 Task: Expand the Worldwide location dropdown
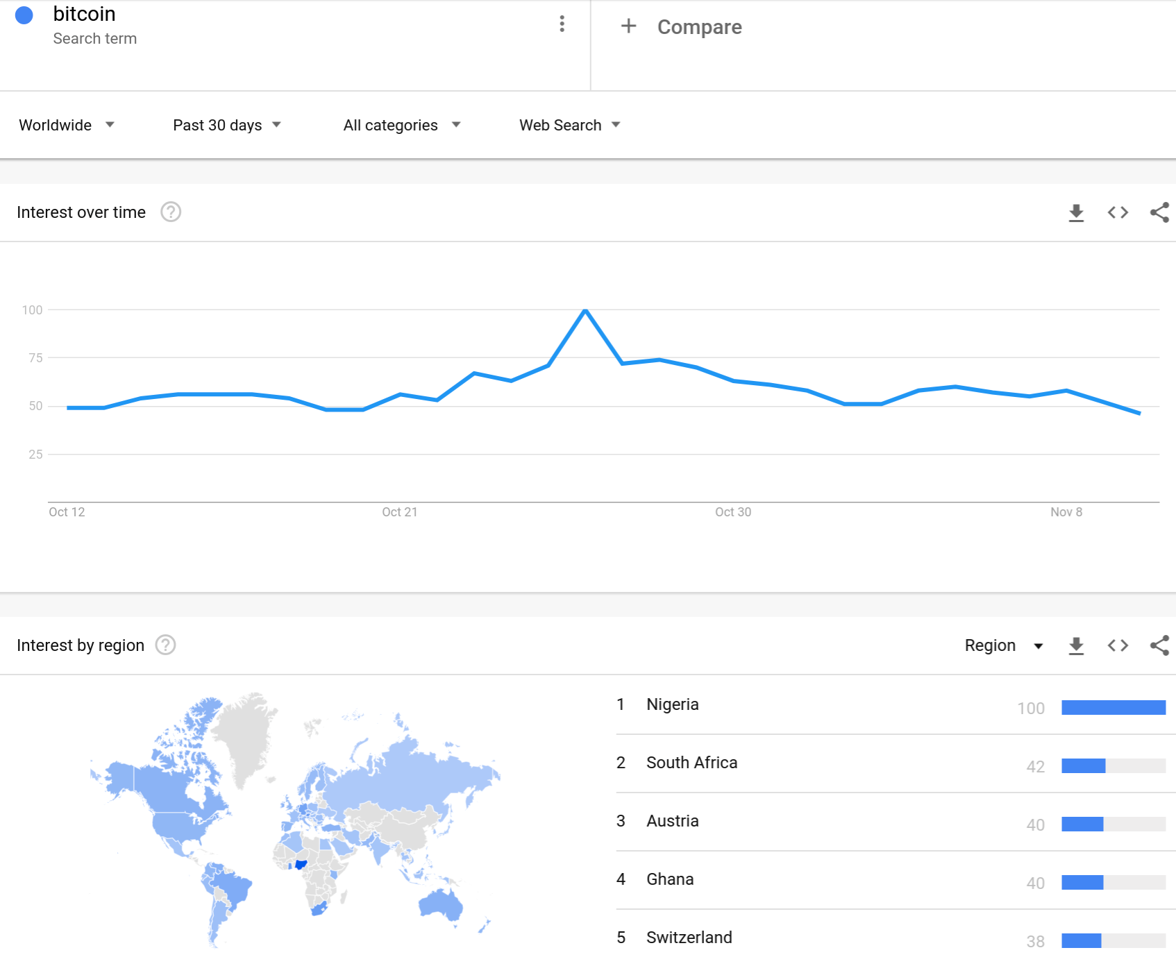pyautogui.click(x=67, y=125)
